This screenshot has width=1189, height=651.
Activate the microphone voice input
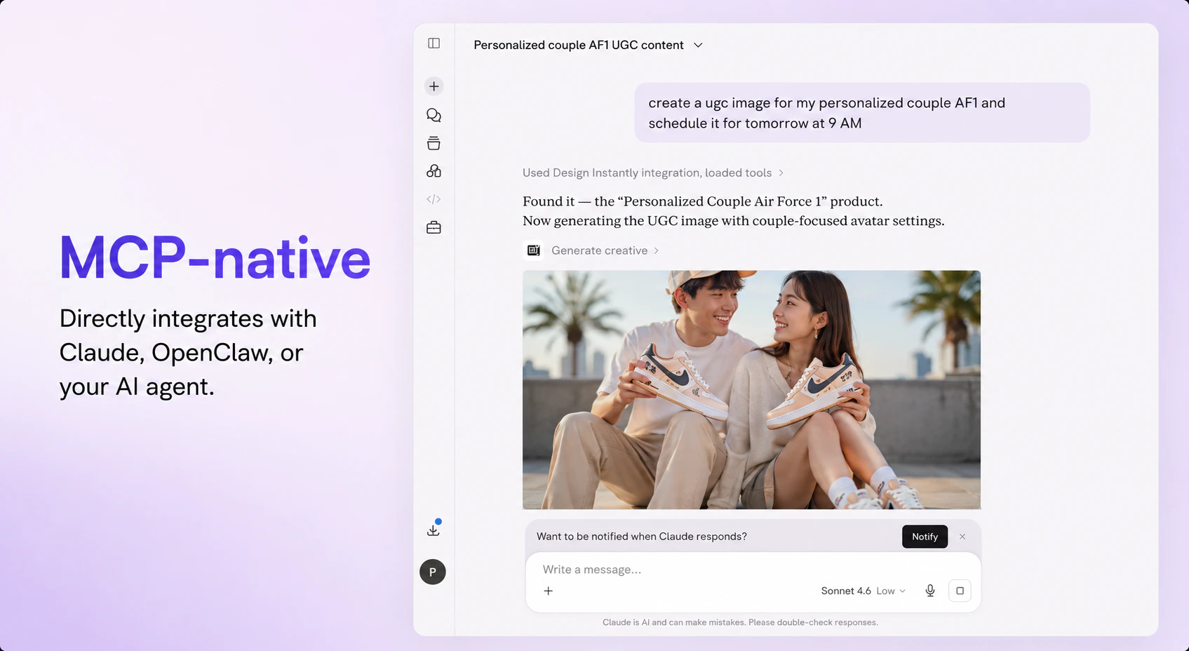coord(930,591)
